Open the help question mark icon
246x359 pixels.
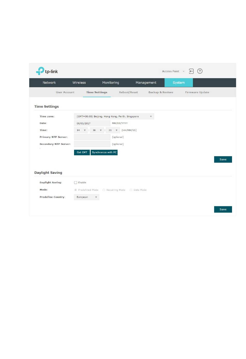point(200,71)
